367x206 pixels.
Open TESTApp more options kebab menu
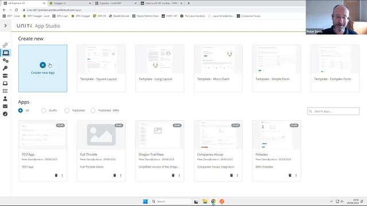pos(63,175)
